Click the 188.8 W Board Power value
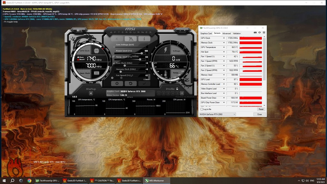327x184 pixels. 232,98
